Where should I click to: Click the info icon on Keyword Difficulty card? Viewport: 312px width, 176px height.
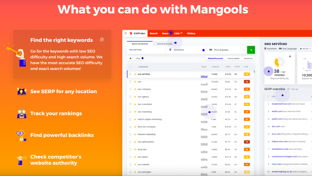coord(290,57)
